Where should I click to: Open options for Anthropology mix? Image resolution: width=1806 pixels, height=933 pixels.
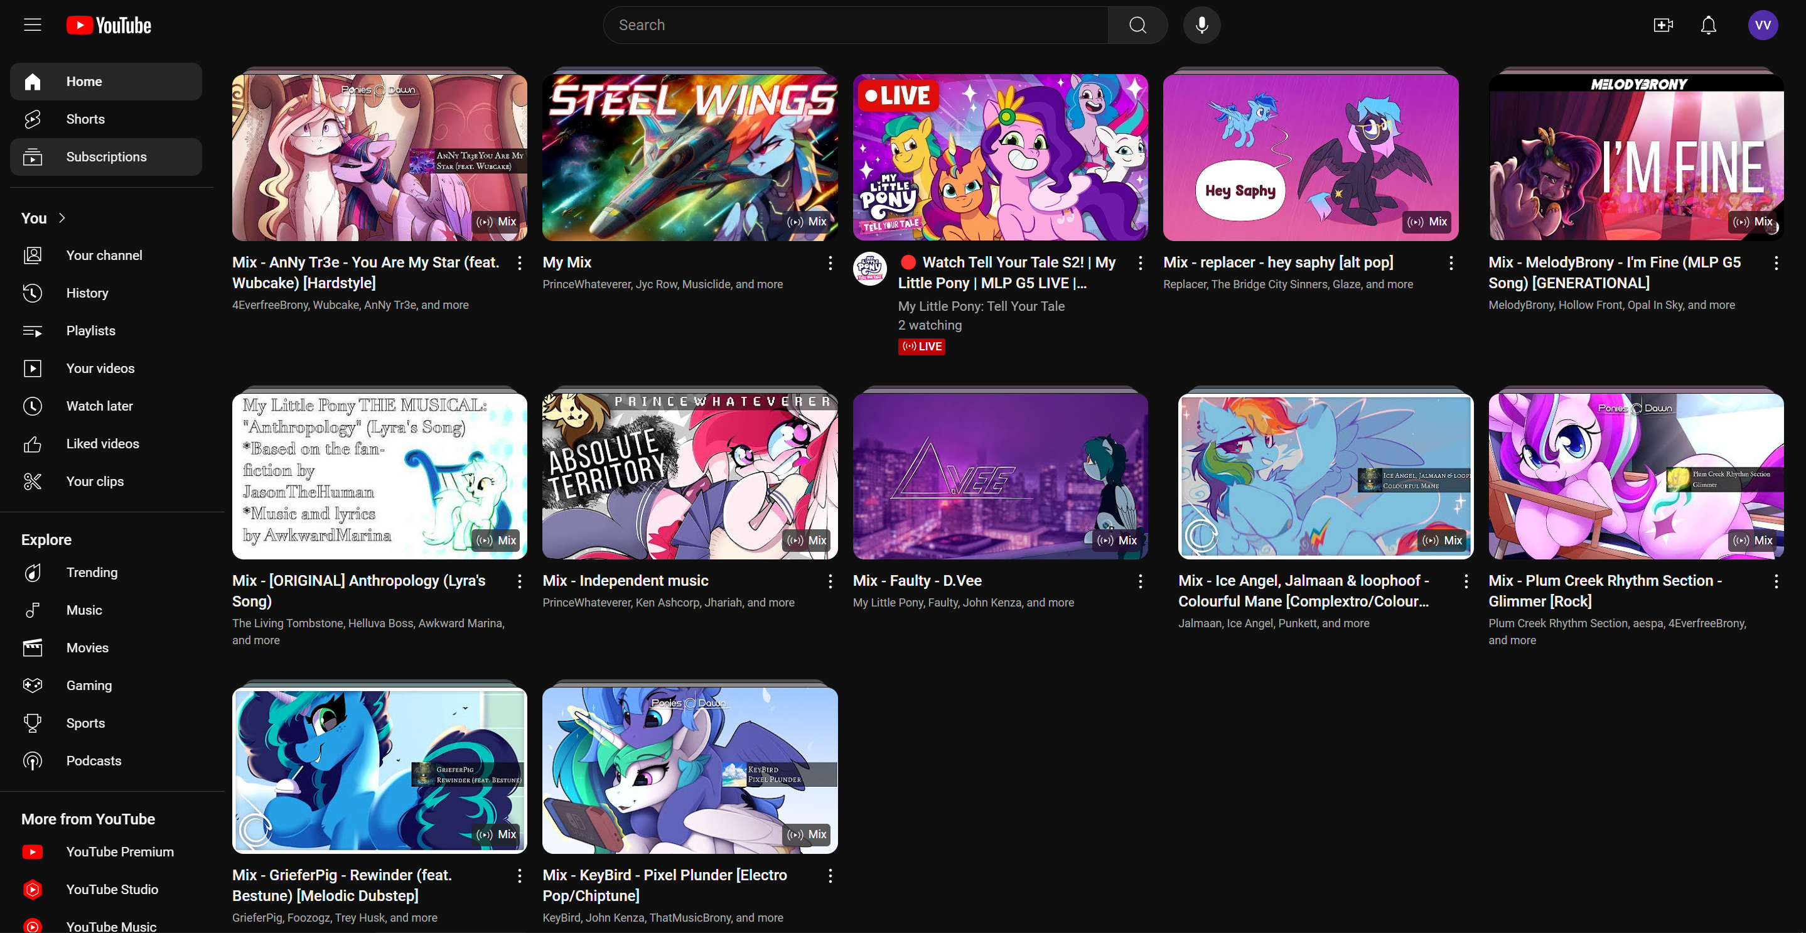click(x=520, y=581)
